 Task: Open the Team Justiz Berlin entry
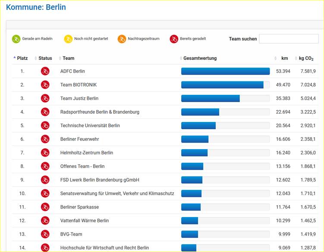79,99
